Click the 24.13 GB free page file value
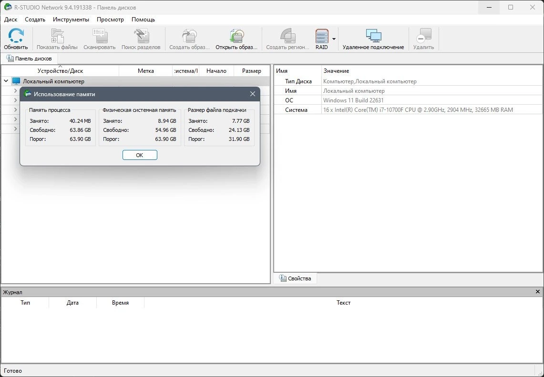This screenshot has height=377, width=544. 239,130
